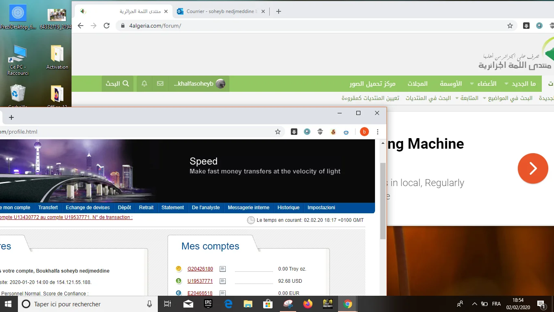Click the E20466518 EUR account link
Viewport: 554px width, 312px height.
pos(200,293)
